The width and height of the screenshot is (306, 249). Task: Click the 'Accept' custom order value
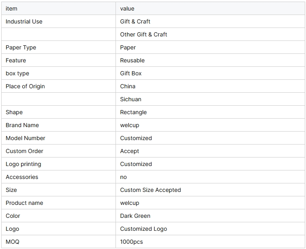point(129,151)
